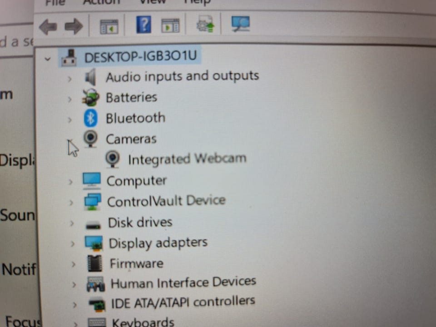Select the Integrated Webcam device

[187, 159]
